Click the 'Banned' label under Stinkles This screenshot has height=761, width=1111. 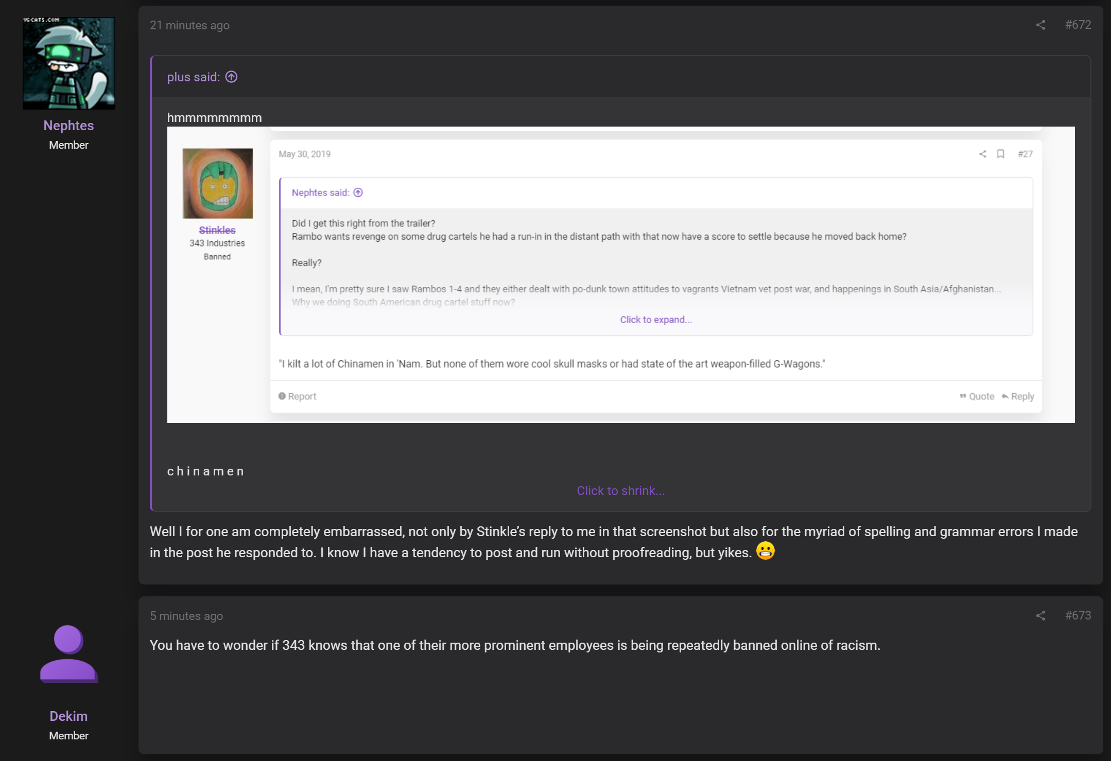(x=217, y=256)
